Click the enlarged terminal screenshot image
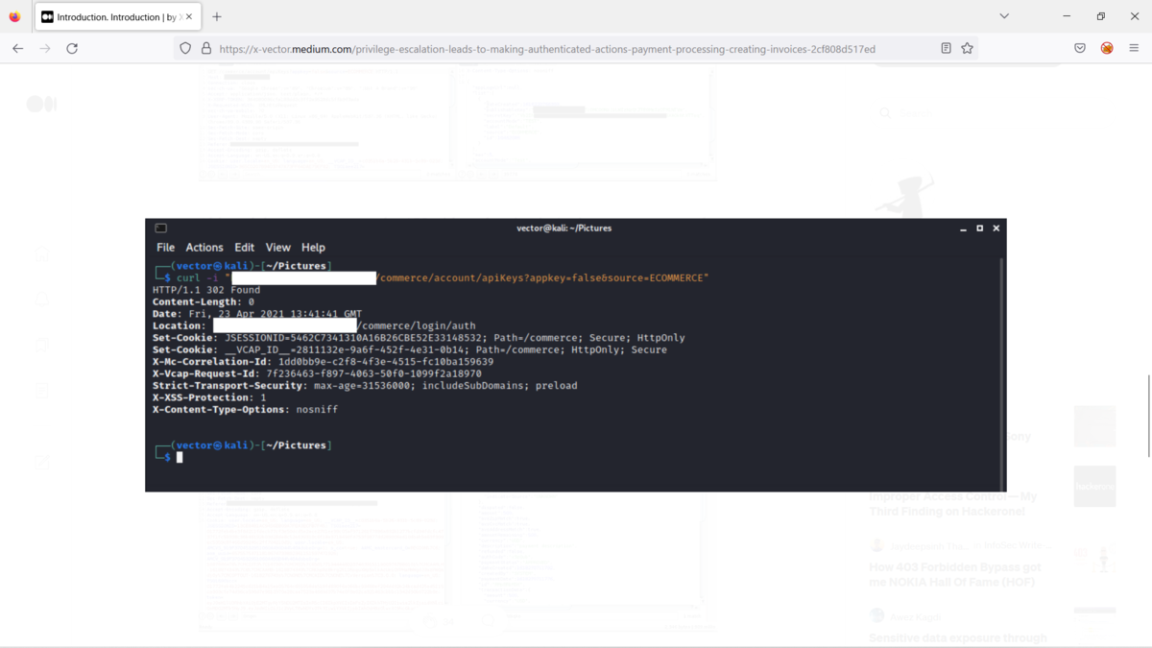The width and height of the screenshot is (1152, 648). pos(575,355)
